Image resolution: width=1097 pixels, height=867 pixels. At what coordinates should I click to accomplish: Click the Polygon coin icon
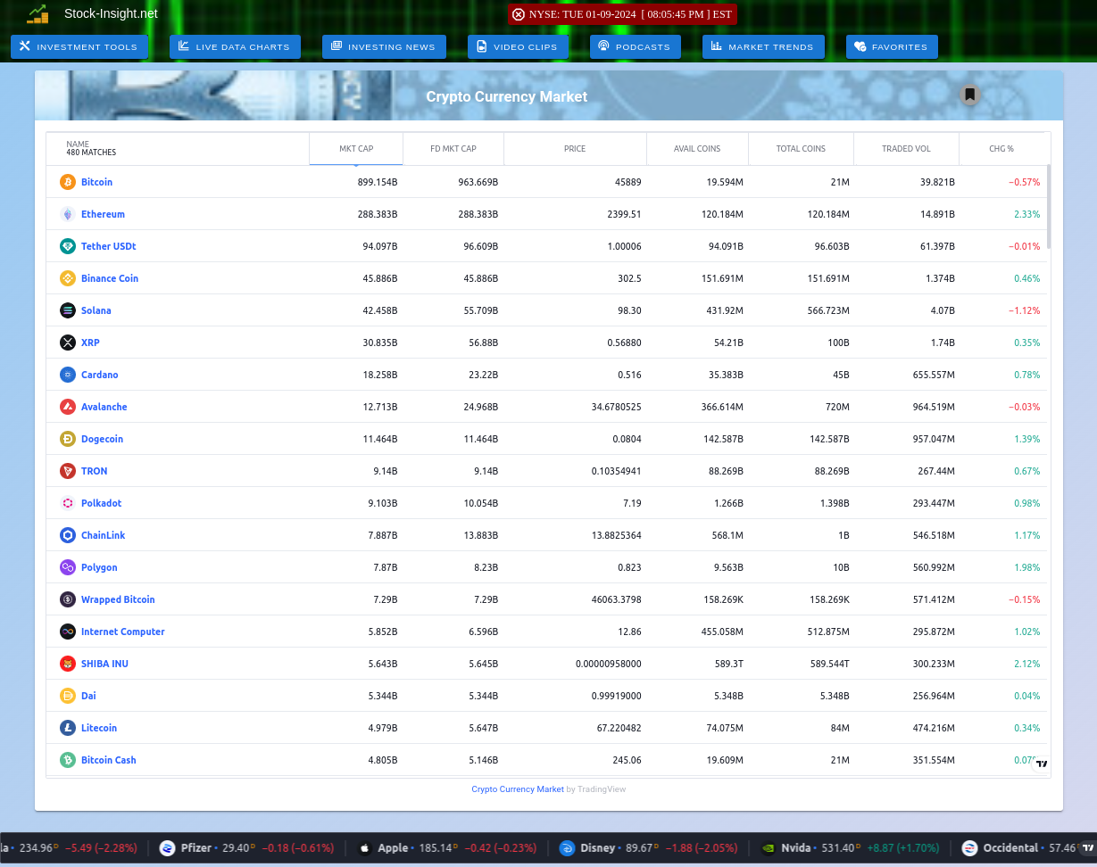pos(68,567)
